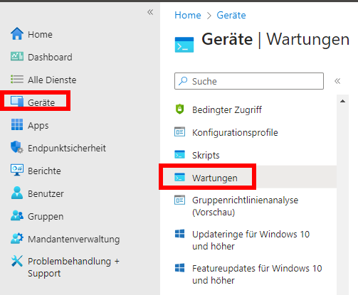Select the Alle Dienste list icon

pyautogui.click(x=17, y=79)
